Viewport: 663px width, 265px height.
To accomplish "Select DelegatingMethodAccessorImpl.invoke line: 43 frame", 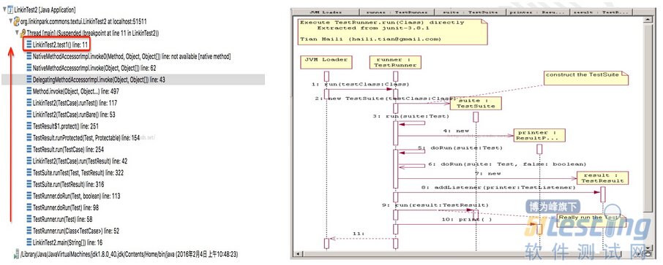I will 99,80.
